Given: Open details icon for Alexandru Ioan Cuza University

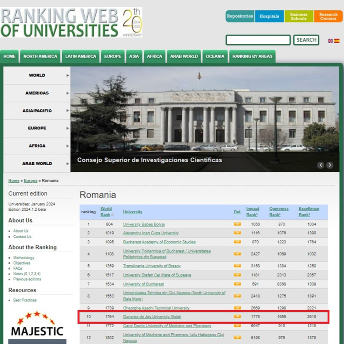Looking at the screenshot, I should coord(237,233).
